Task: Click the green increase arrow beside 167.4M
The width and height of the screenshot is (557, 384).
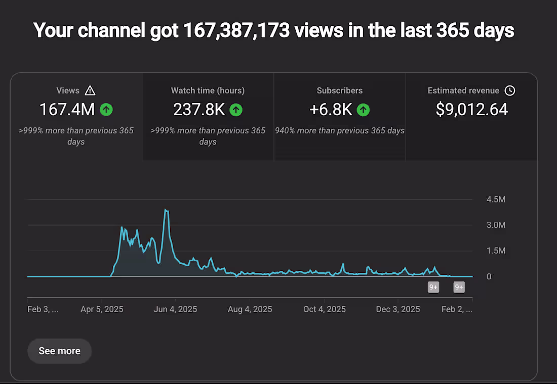Action: click(x=106, y=109)
